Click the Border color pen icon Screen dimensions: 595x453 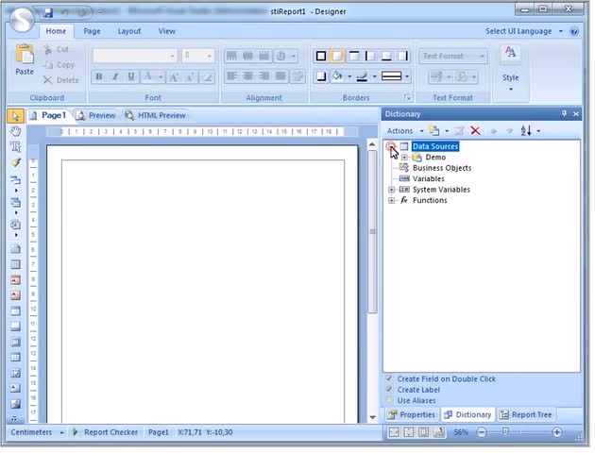point(363,76)
